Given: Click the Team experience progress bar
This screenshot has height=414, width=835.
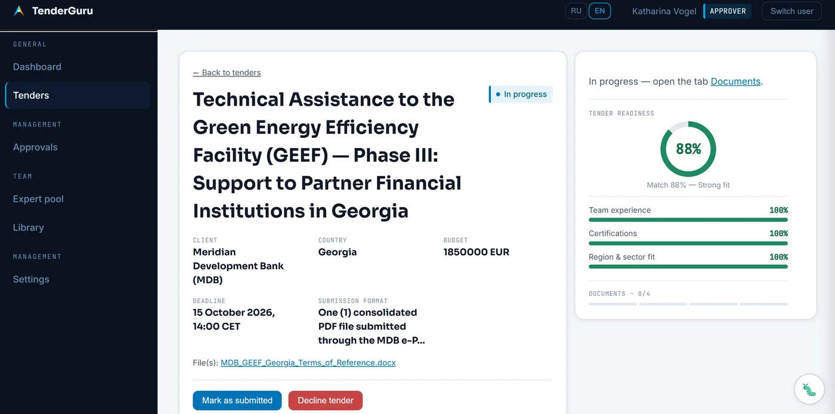Looking at the screenshot, I should click(688, 220).
